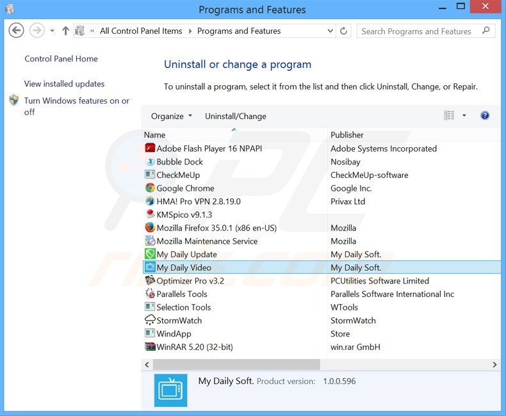This screenshot has width=506, height=416.
Task: Click the WinRAR 5.20 icon
Action: click(x=150, y=347)
